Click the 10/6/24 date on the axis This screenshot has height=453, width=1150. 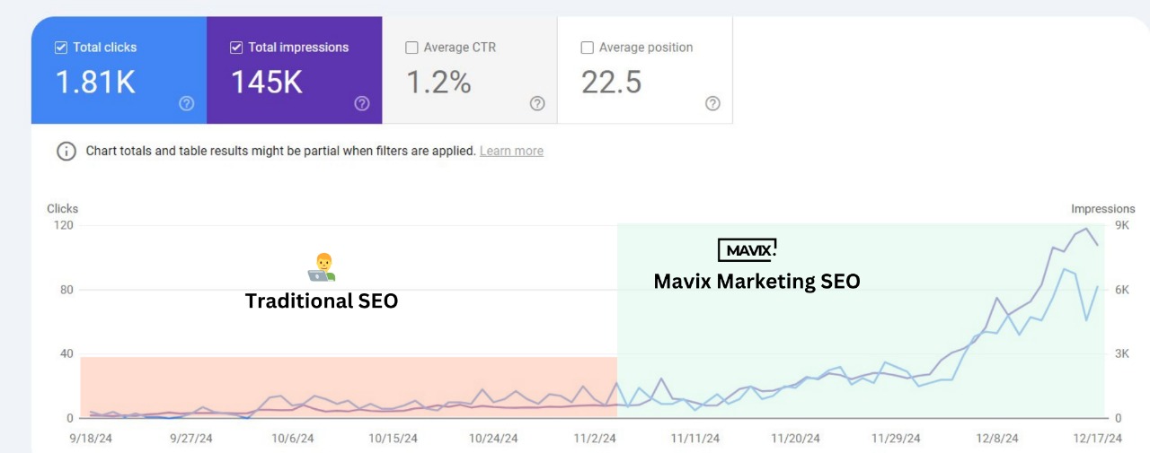[x=292, y=439]
